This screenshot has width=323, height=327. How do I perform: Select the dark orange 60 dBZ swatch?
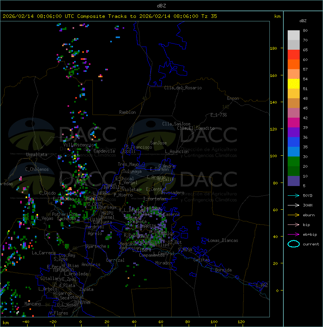(293, 64)
